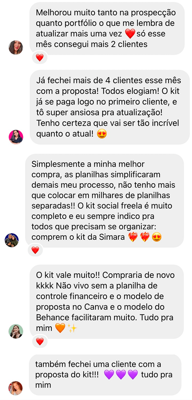The image size is (192, 400).
Task: Tap heart reaction under the portfólio message
Action: 40,58
